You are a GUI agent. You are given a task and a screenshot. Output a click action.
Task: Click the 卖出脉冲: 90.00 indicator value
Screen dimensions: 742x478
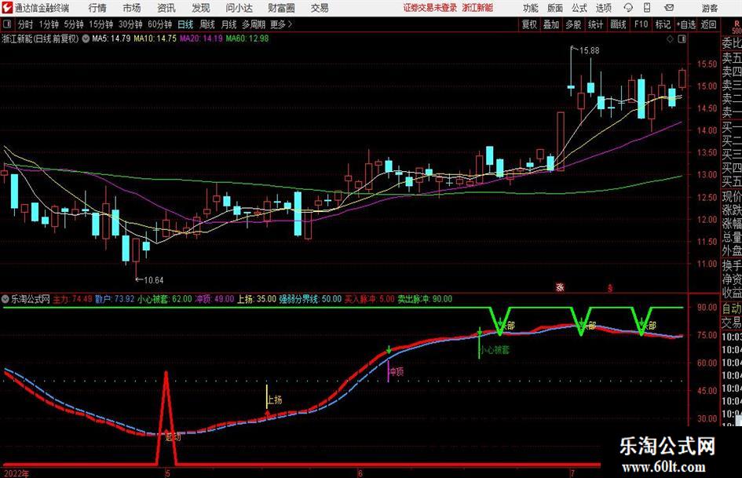pyautogui.click(x=425, y=299)
